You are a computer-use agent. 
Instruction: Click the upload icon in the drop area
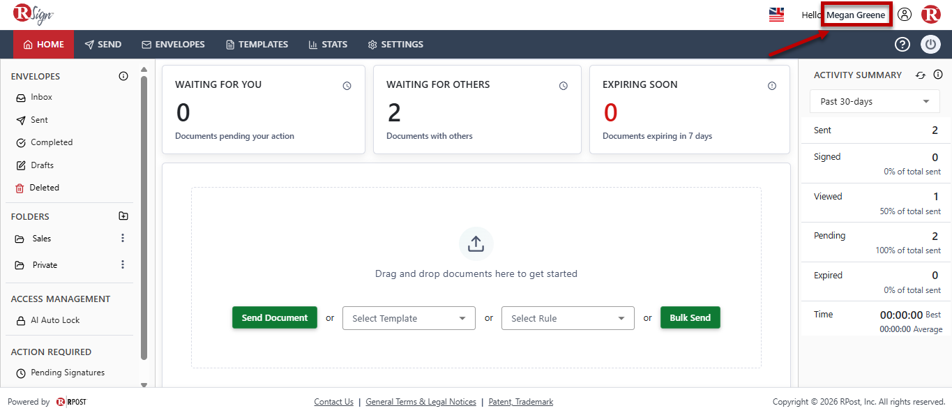(476, 243)
